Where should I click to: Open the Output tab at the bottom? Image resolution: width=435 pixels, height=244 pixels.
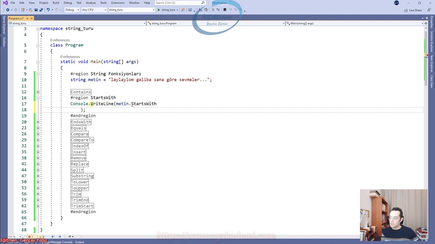coord(80,242)
